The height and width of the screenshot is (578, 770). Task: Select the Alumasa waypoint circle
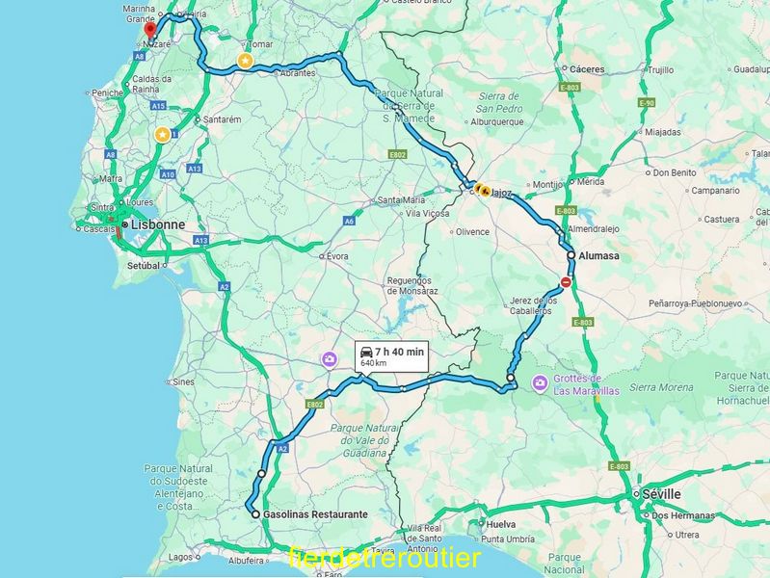pyautogui.click(x=571, y=255)
